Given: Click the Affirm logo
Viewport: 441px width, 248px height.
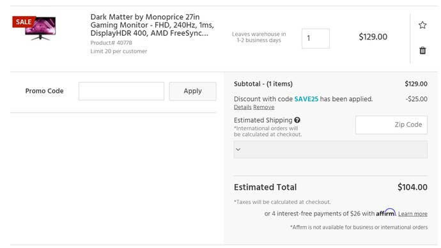Looking at the screenshot, I should click(x=386, y=213).
